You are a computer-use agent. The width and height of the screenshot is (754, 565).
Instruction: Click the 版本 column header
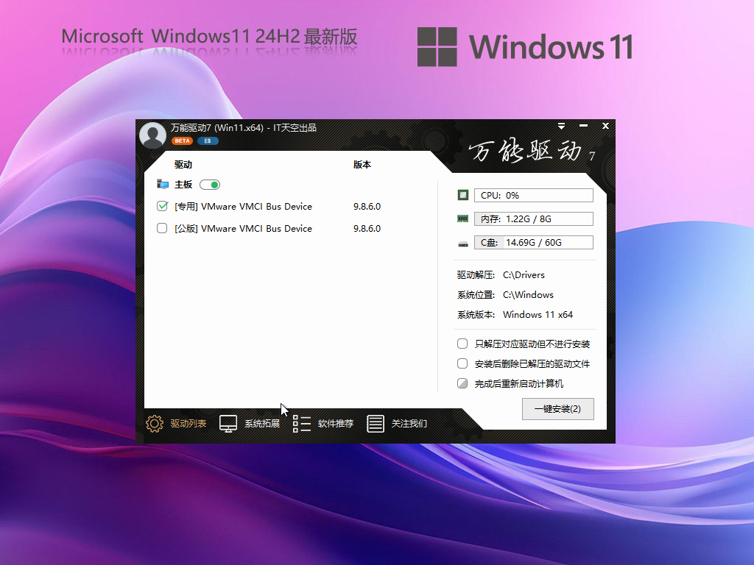coord(362,164)
